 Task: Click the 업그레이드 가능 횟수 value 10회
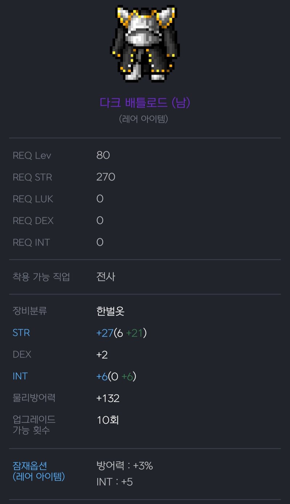click(108, 420)
